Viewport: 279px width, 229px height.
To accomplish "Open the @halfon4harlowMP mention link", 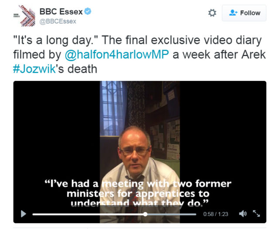I will click(x=117, y=54).
